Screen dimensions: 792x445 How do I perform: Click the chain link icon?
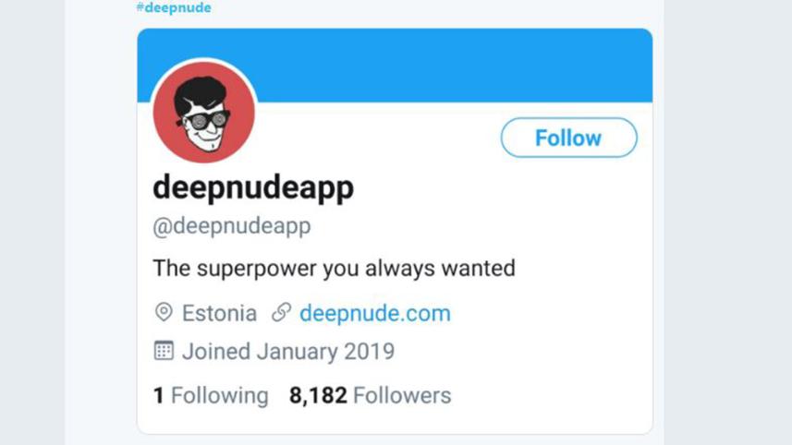tap(281, 313)
